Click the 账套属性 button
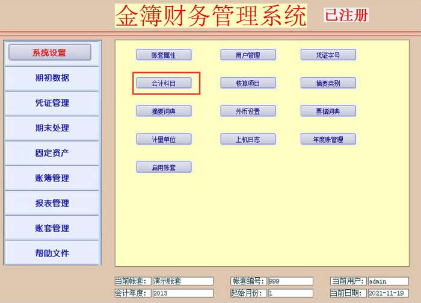 tap(164, 55)
